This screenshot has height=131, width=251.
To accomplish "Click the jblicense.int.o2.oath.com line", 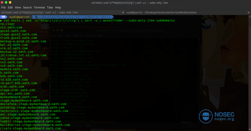I will (x=23, y=55).
